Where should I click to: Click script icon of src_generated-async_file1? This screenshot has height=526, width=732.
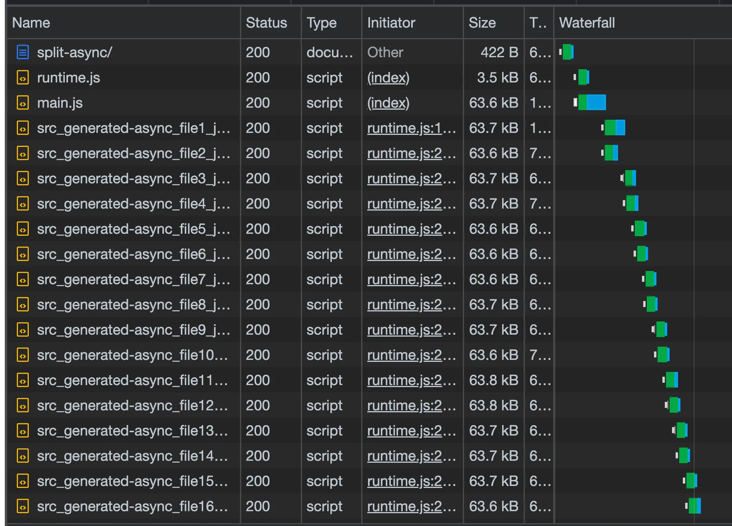click(23, 128)
